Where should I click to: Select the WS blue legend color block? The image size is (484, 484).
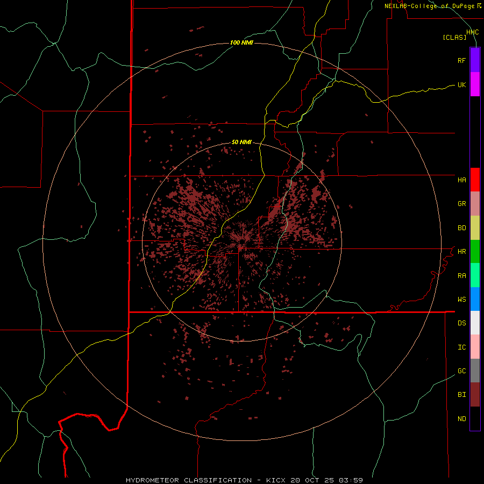pyautogui.click(x=475, y=299)
